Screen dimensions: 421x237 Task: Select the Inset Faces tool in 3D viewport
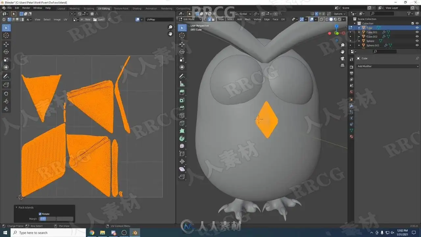pyautogui.click(x=182, y=100)
